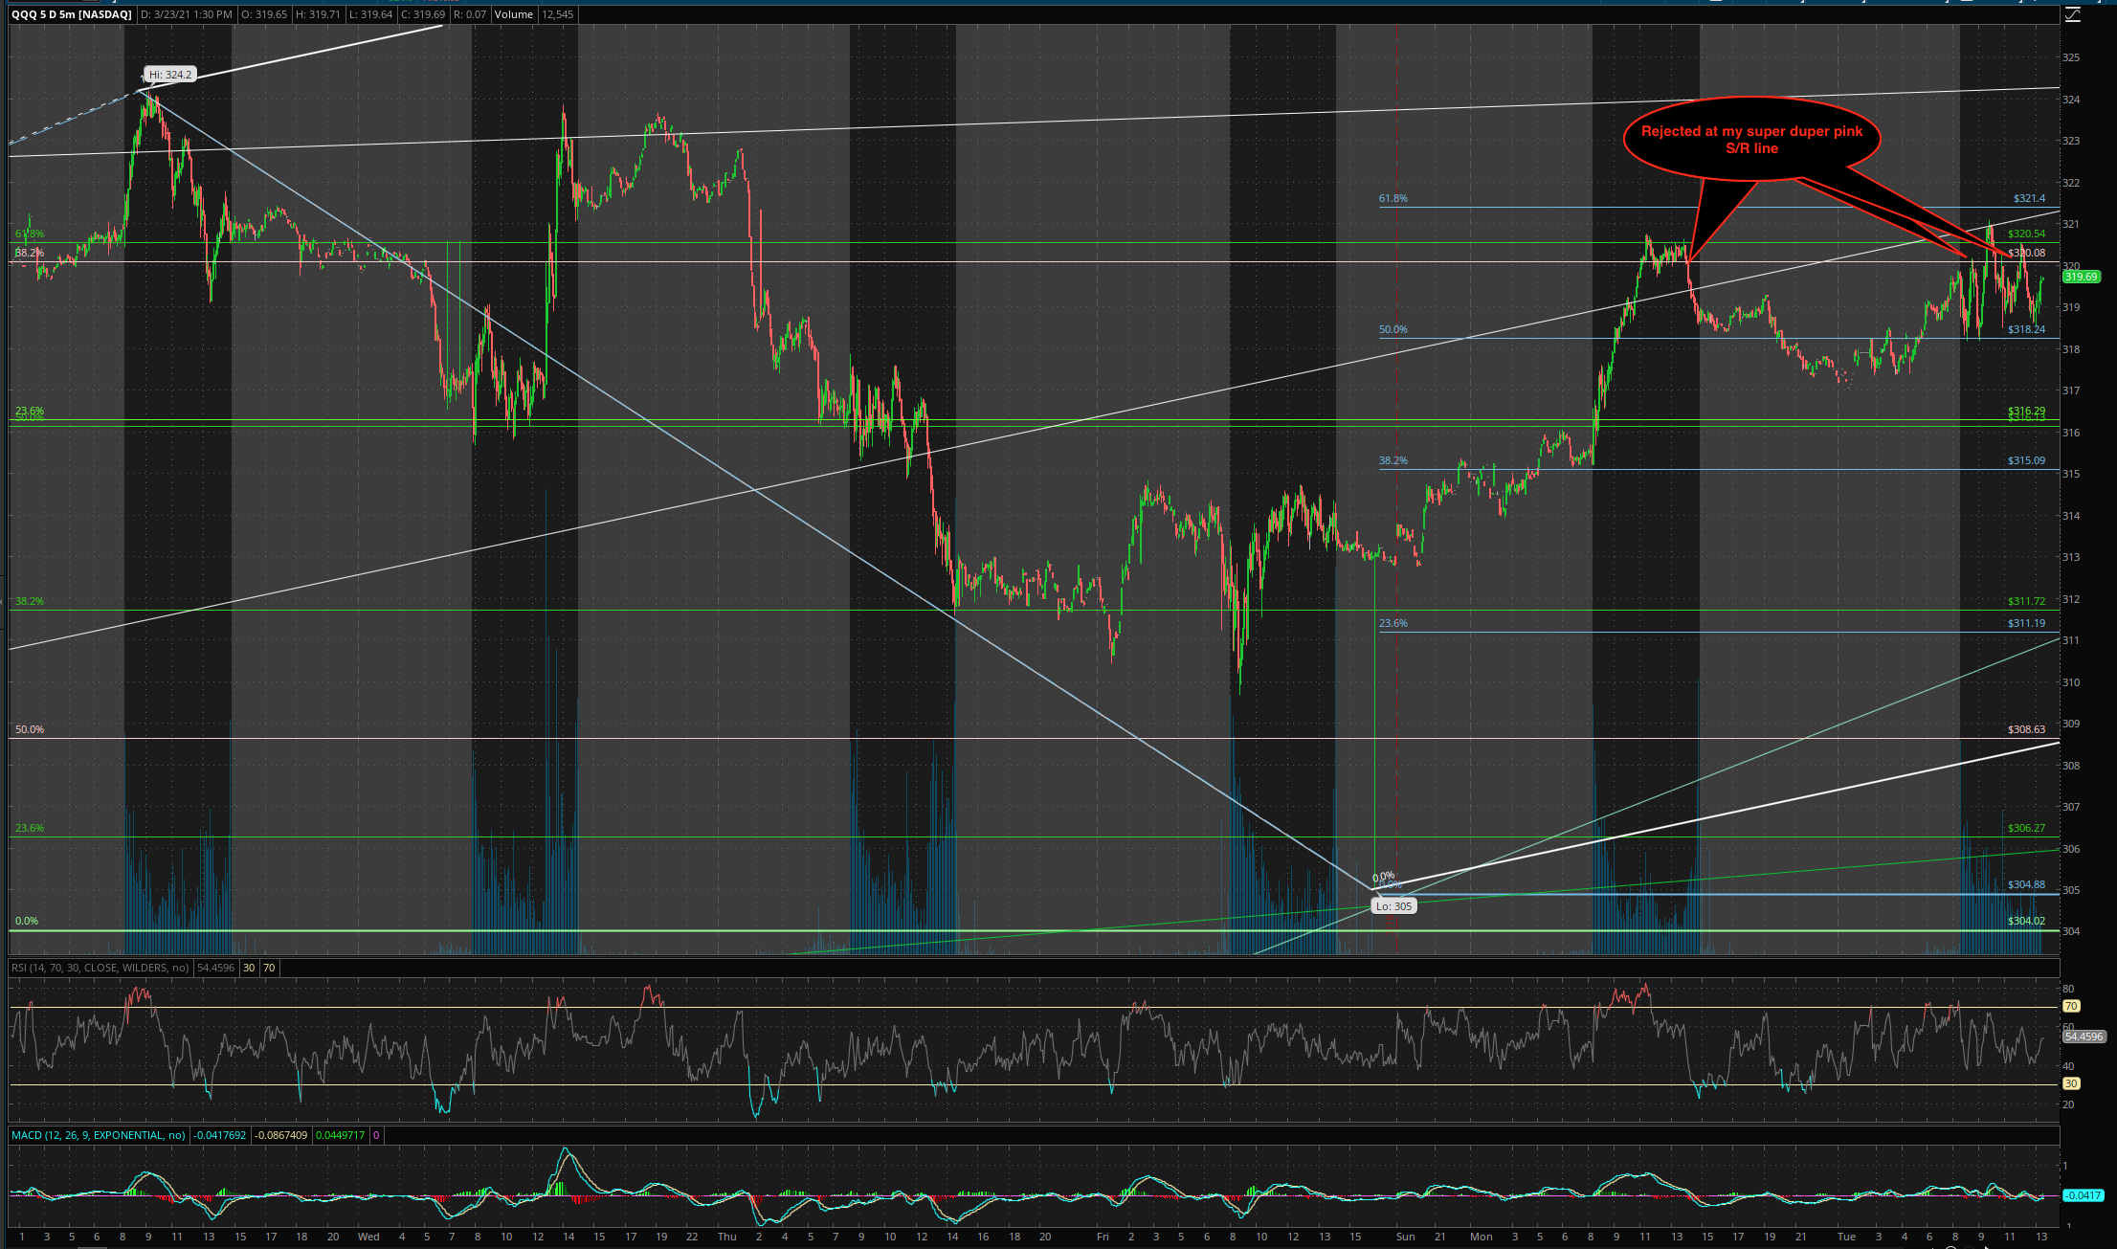Click the chart scale settings icon
The image size is (2117, 1249).
click(x=2072, y=14)
